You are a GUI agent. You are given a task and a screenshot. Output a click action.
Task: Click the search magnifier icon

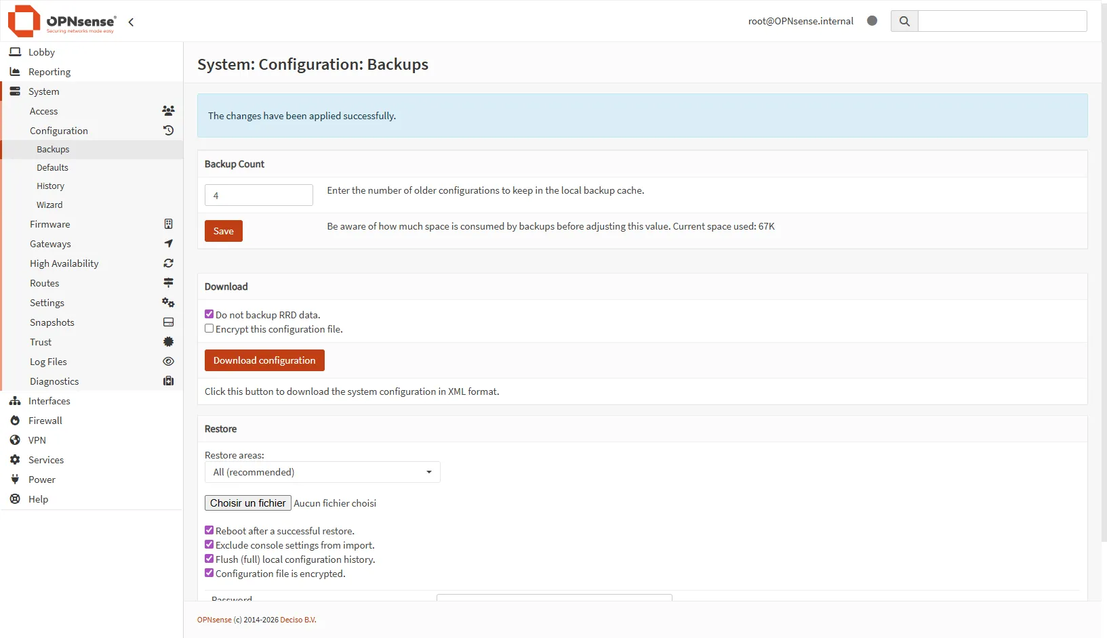pos(904,21)
